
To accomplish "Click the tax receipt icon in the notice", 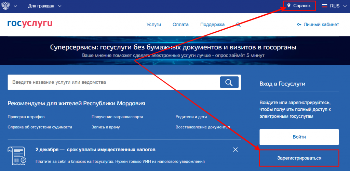I will tap(17, 155).
